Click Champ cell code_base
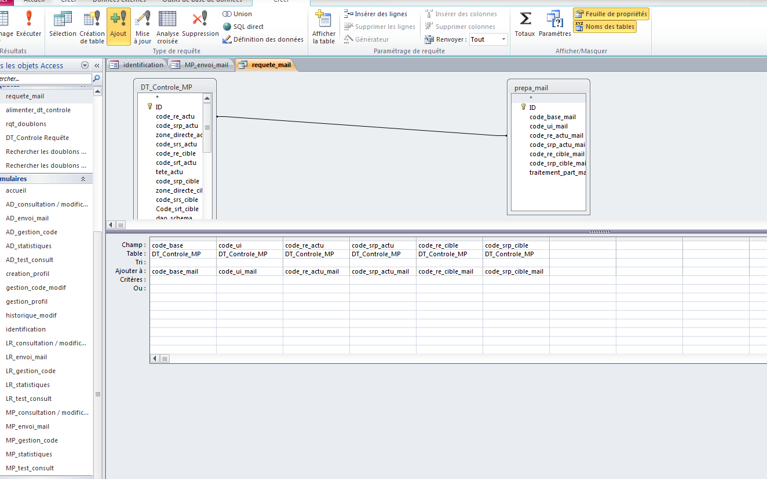Viewport: 767px width, 479px height. (x=183, y=245)
